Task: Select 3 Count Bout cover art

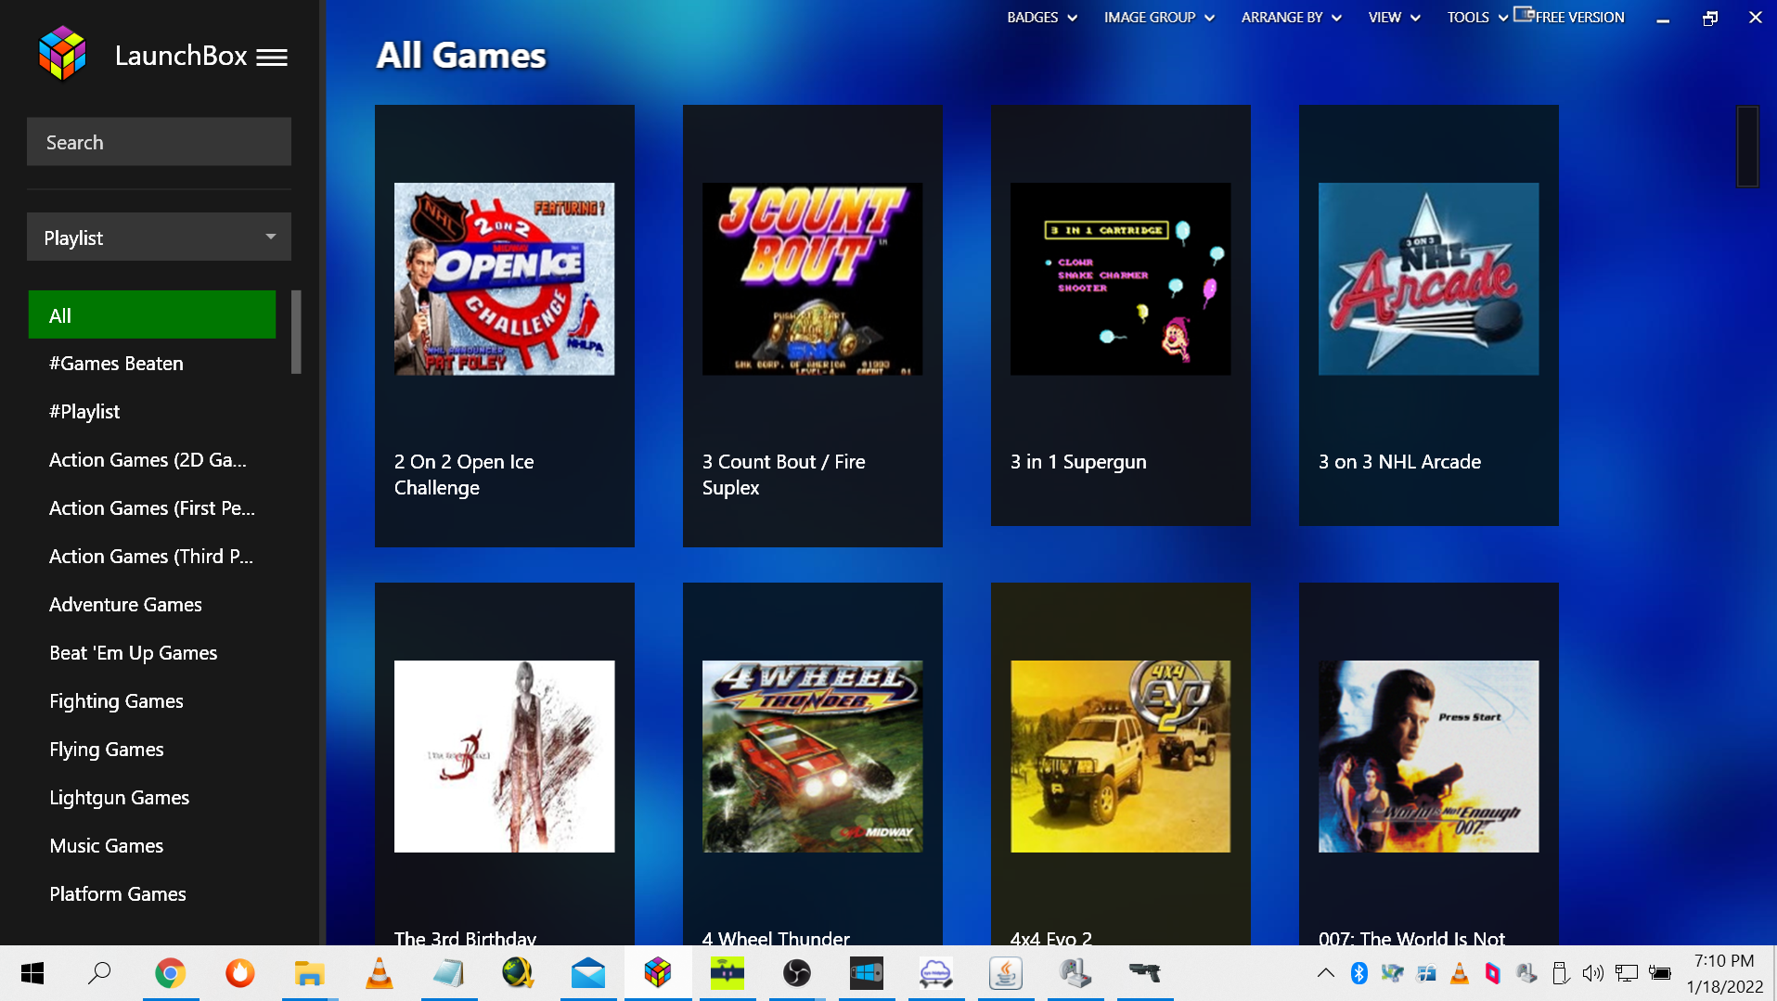Action: (x=812, y=279)
